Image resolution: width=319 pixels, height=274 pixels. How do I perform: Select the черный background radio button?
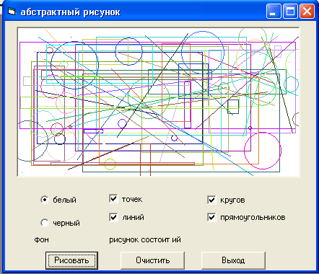[45, 223]
